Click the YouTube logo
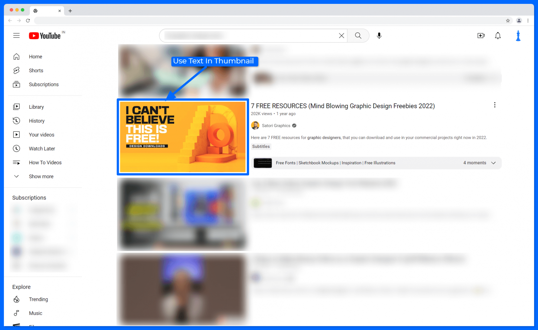This screenshot has height=330, width=538. pos(44,35)
